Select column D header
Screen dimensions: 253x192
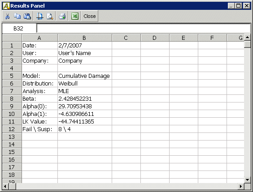[155, 38]
